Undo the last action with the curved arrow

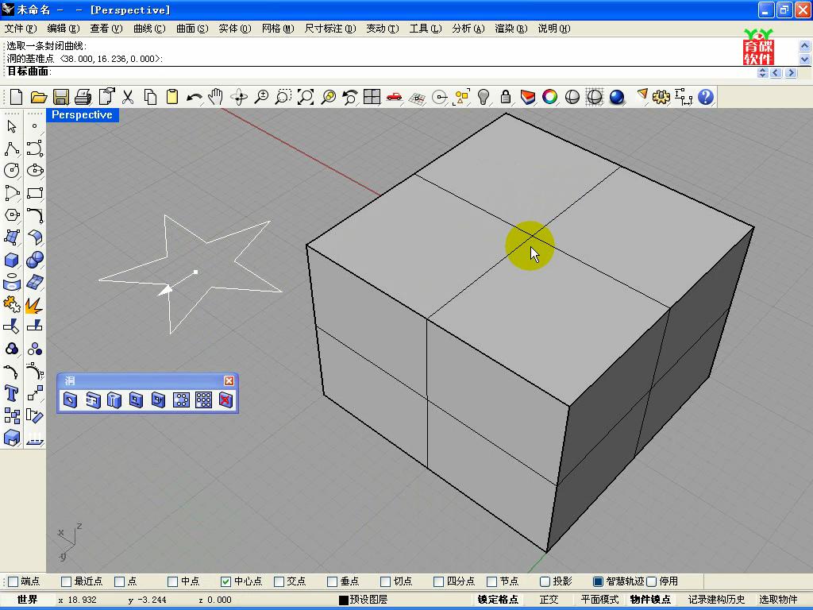pos(194,97)
